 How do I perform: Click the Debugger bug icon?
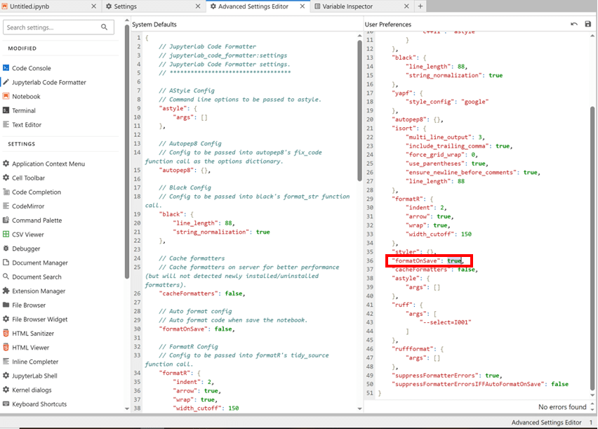pyautogui.click(x=6, y=249)
